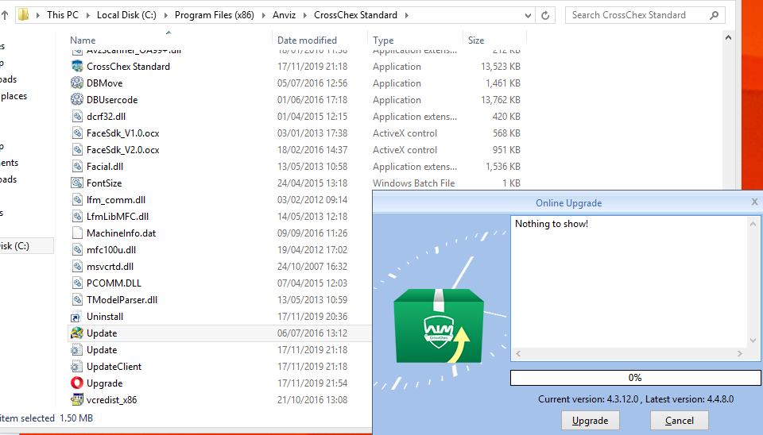Click the MachineInfo.dat blank file icon
This screenshot has width=763, height=435.
point(77,233)
